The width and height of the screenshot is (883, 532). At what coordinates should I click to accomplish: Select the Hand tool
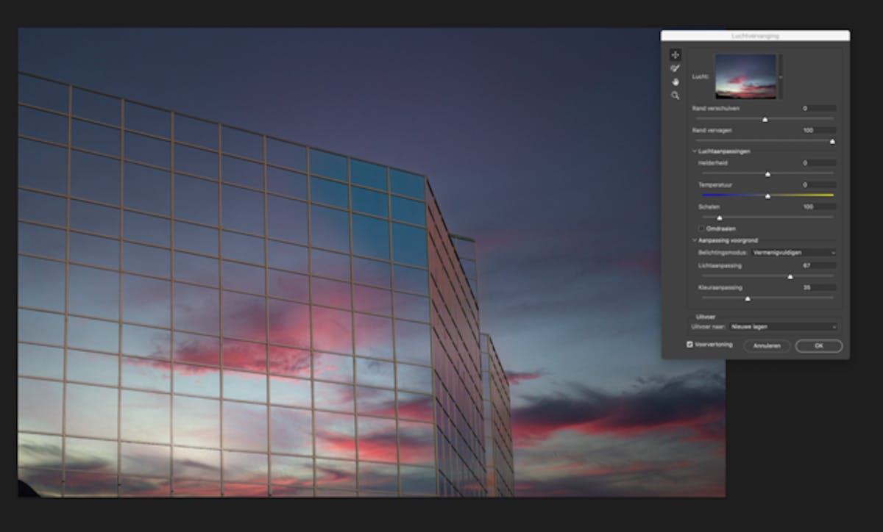click(675, 82)
